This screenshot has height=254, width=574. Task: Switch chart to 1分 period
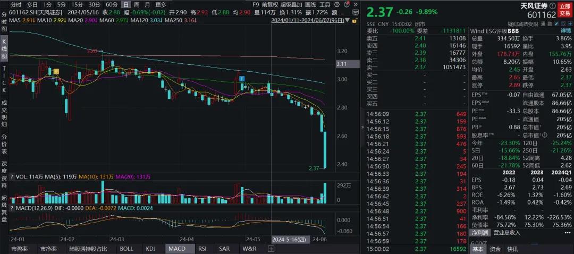pyautogui.click(x=47, y=5)
